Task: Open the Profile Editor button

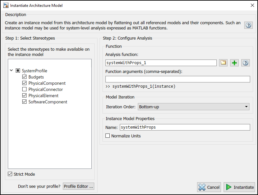Action: 79,186
